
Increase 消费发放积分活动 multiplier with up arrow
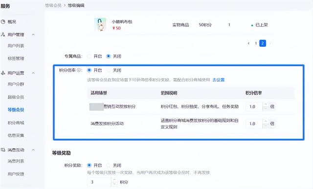[266, 122]
